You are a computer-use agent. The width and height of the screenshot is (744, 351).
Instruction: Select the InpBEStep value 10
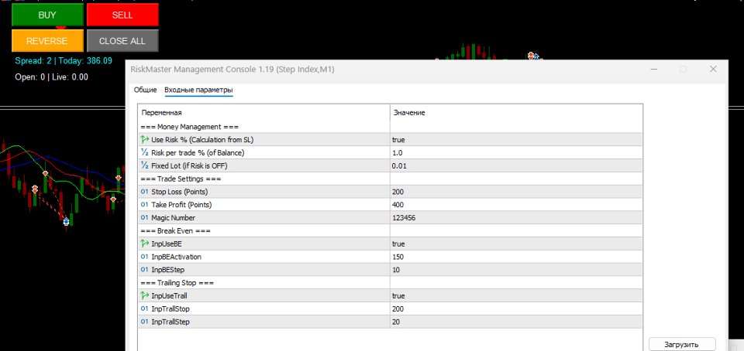tap(396, 270)
